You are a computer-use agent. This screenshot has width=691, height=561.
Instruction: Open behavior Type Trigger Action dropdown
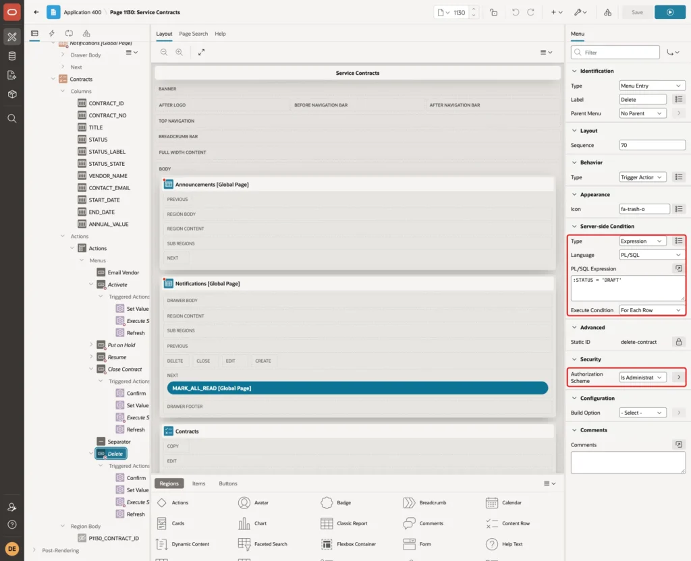pos(642,177)
